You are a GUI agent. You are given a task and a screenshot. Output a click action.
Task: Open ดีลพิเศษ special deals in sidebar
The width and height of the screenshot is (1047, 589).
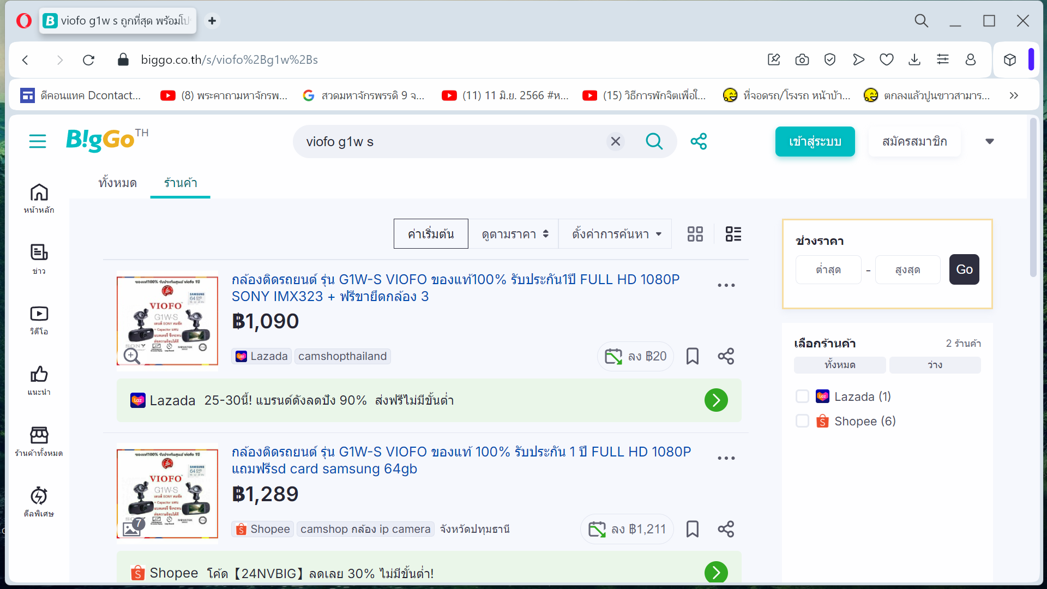point(39,502)
